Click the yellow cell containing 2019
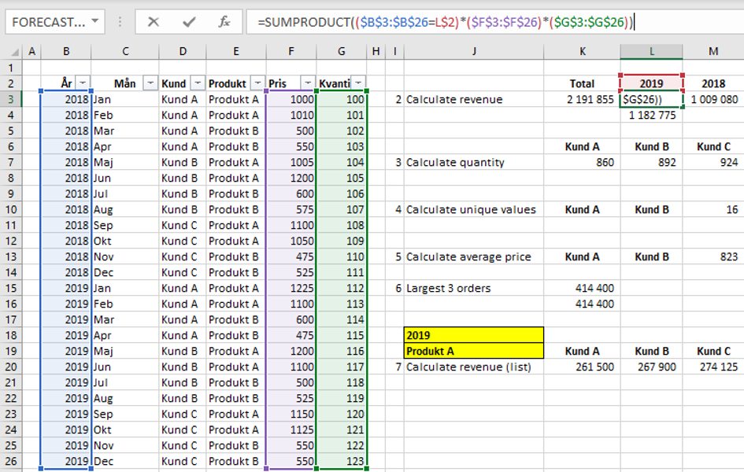 [x=473, y=335]
